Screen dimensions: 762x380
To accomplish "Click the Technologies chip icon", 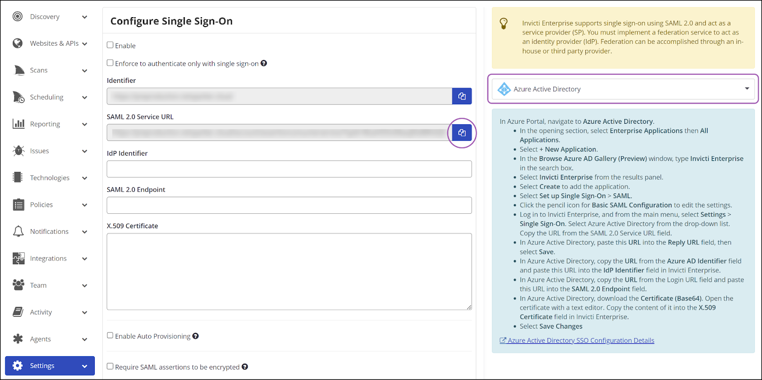I will pos(18,178).
